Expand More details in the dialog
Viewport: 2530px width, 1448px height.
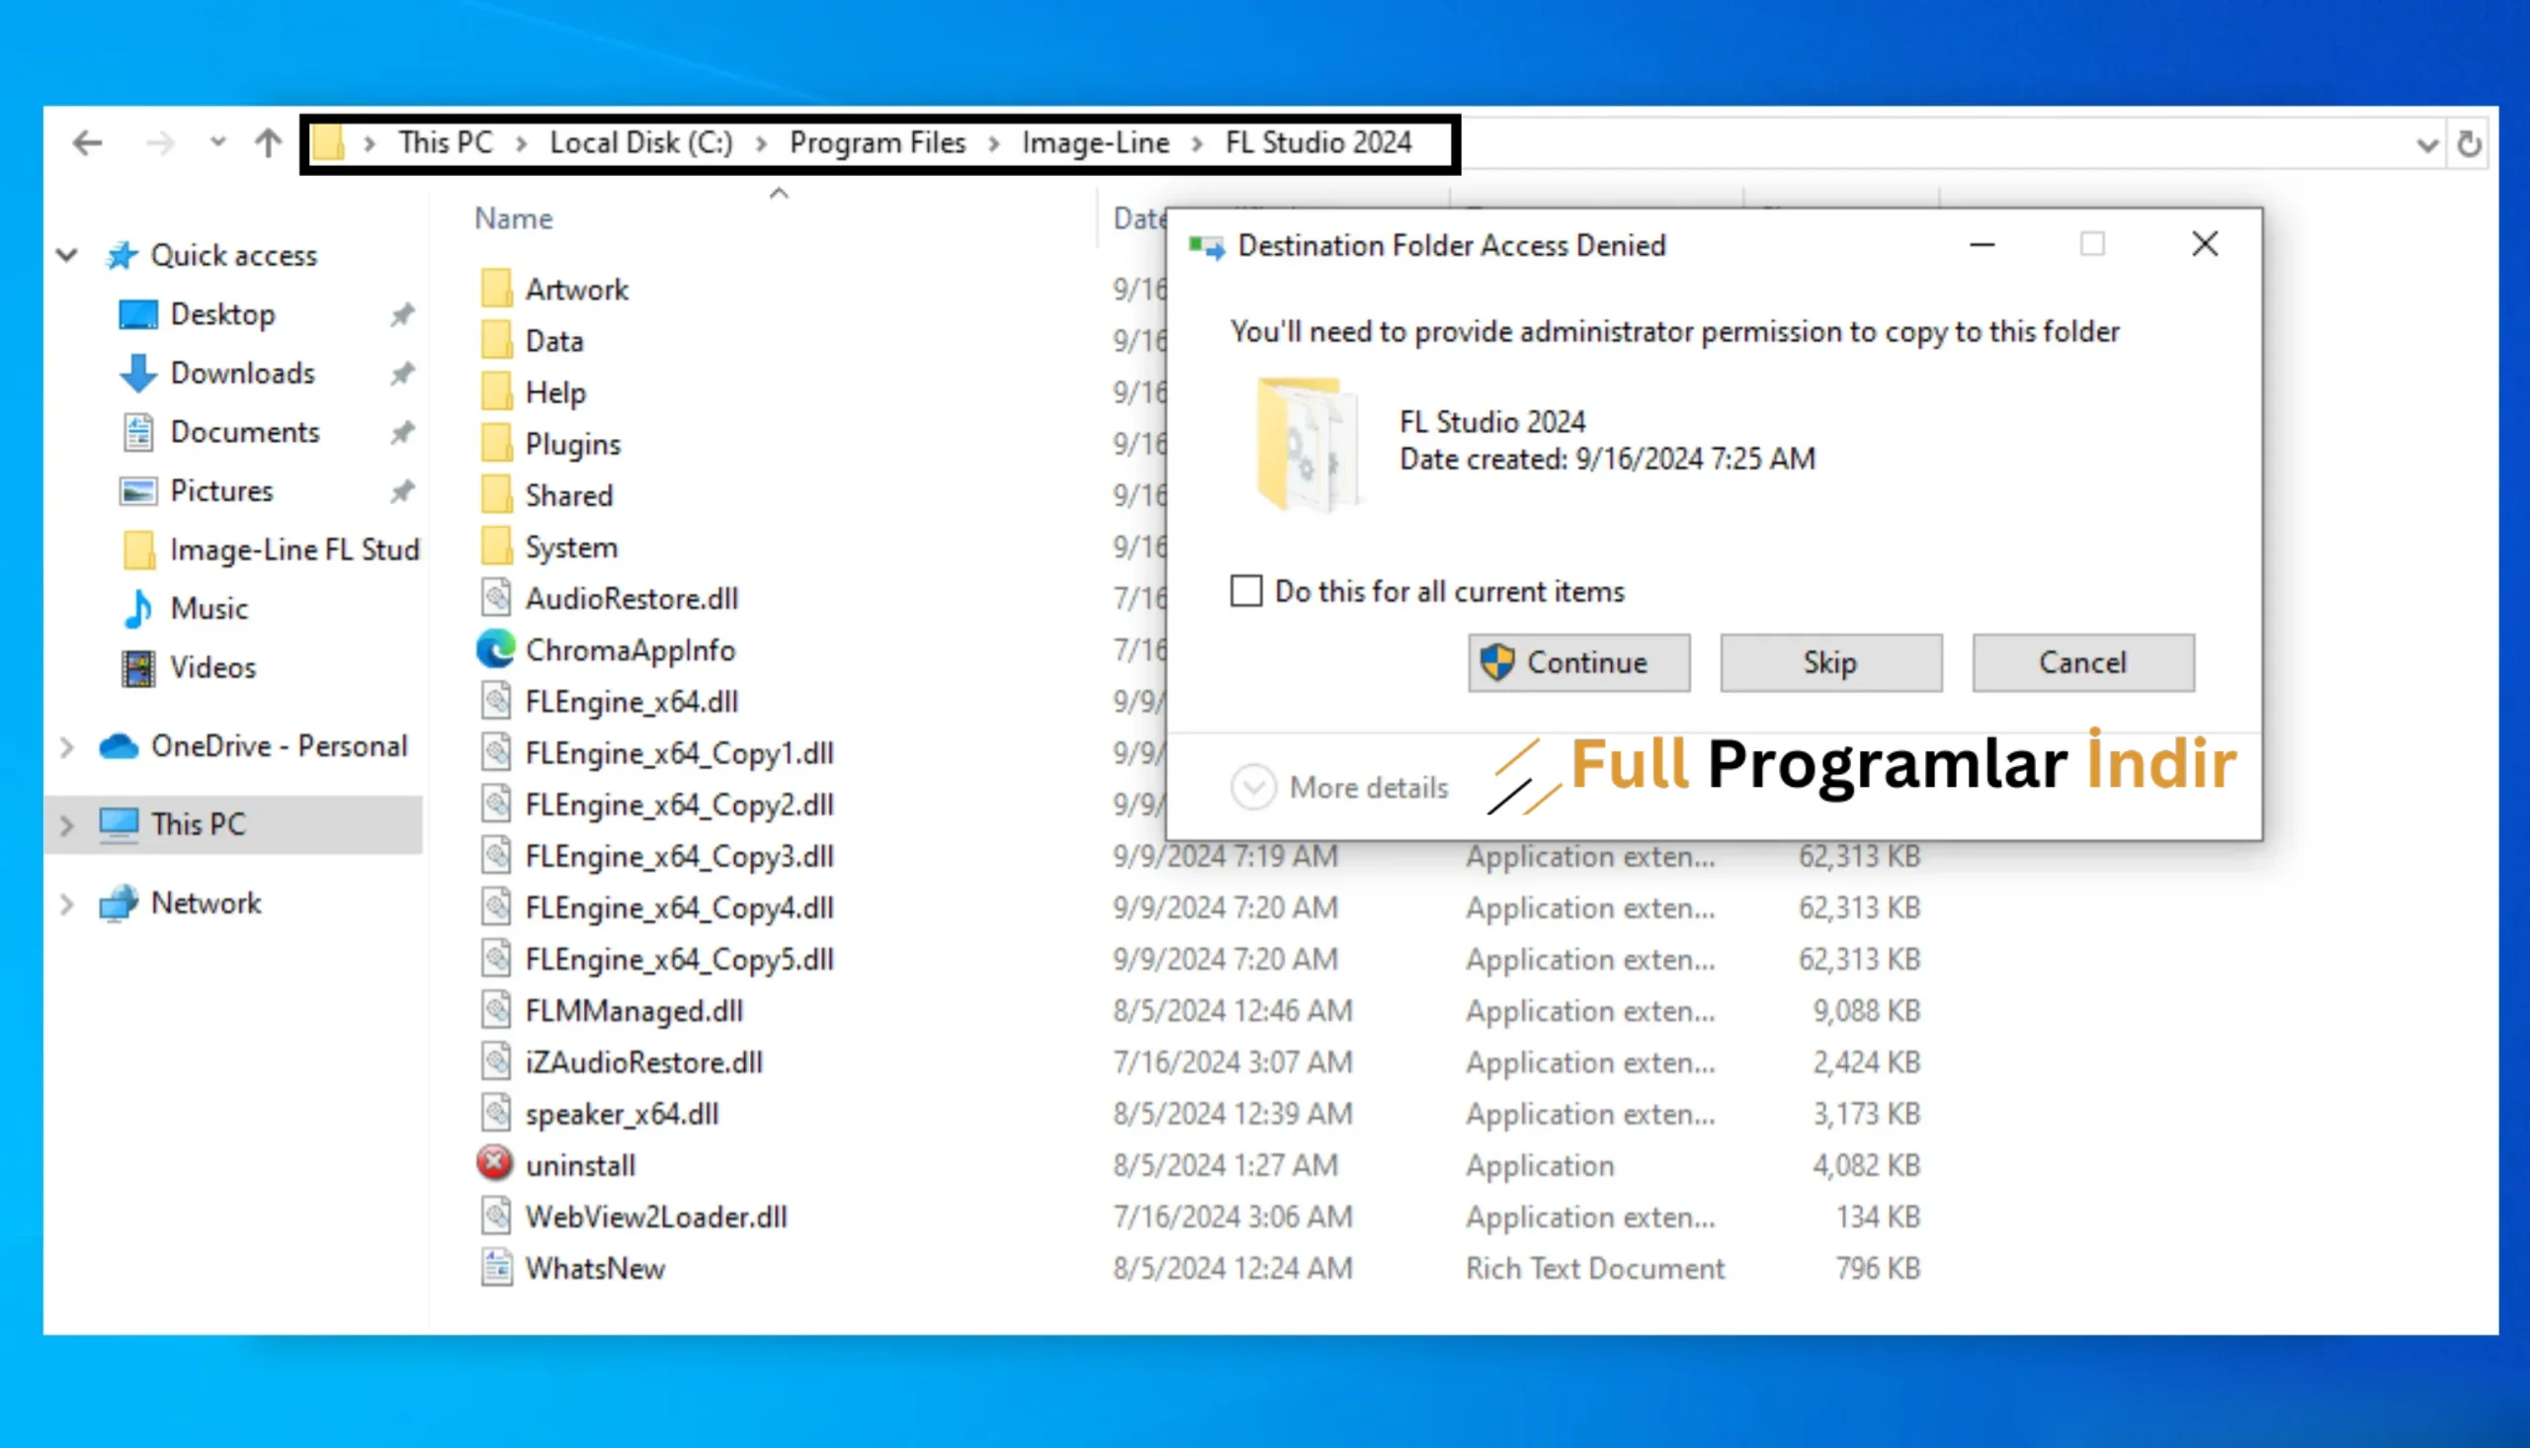(x=1340, y=788)
